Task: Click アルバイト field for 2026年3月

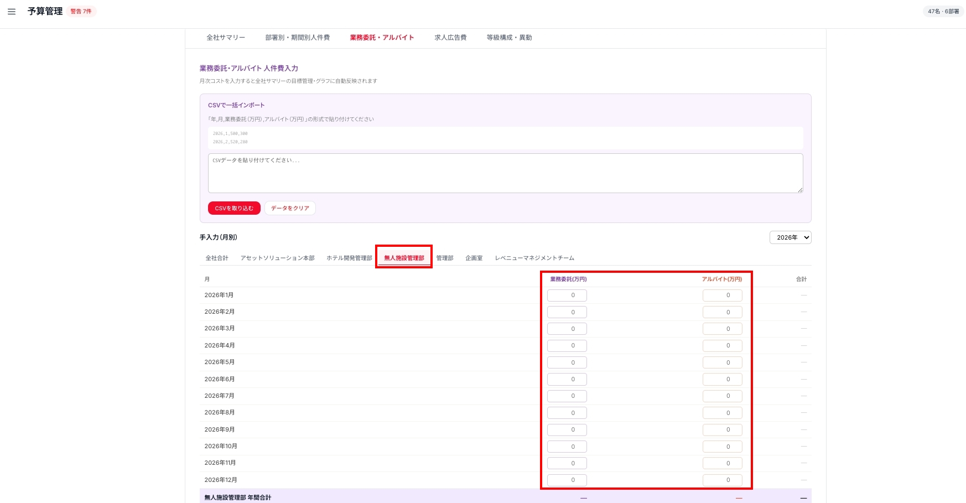Action: pyautogui.click(x=723, y=329)
